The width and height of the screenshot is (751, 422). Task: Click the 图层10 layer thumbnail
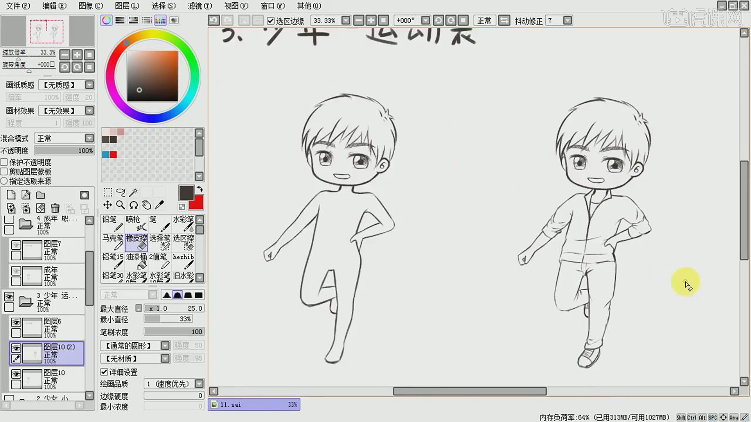32,379
